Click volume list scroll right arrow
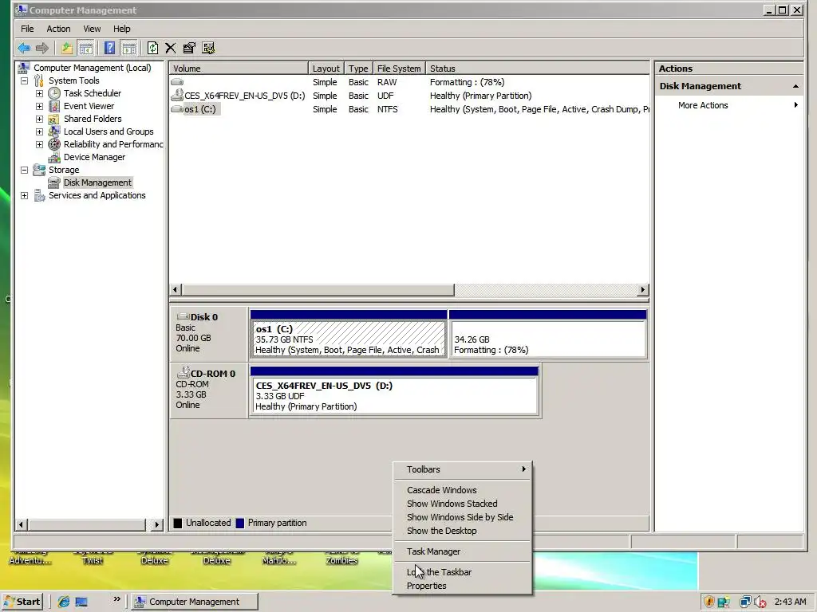The width and height of the screenshot is (817, 612). 642,290
